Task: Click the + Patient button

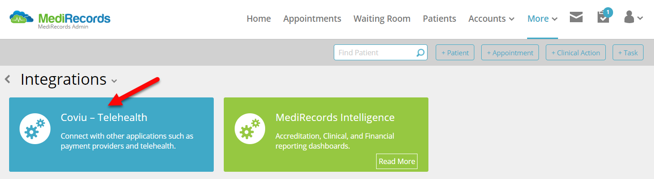Action: click(455, 53)
